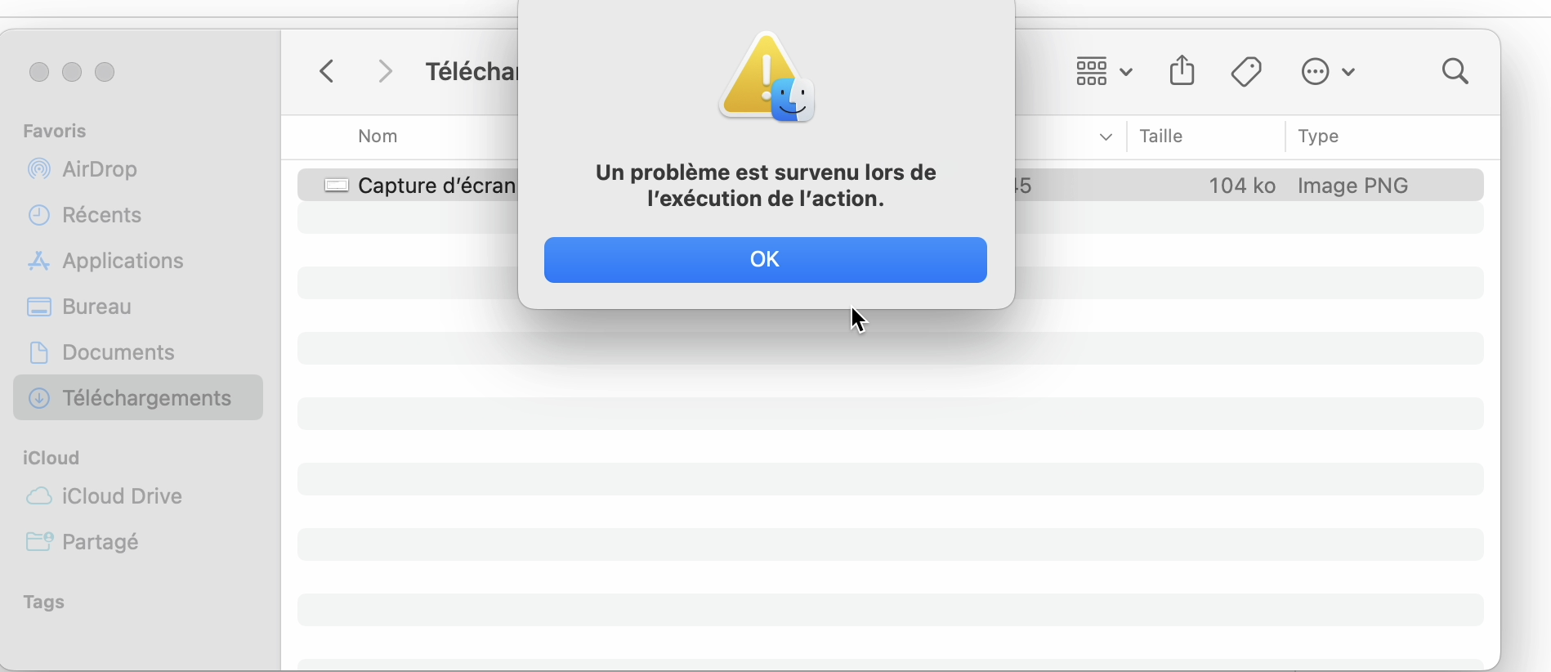Screen dimensions: 1551x672
Task: Open Applications in the sidebar
Action: [x=123, y=261]
